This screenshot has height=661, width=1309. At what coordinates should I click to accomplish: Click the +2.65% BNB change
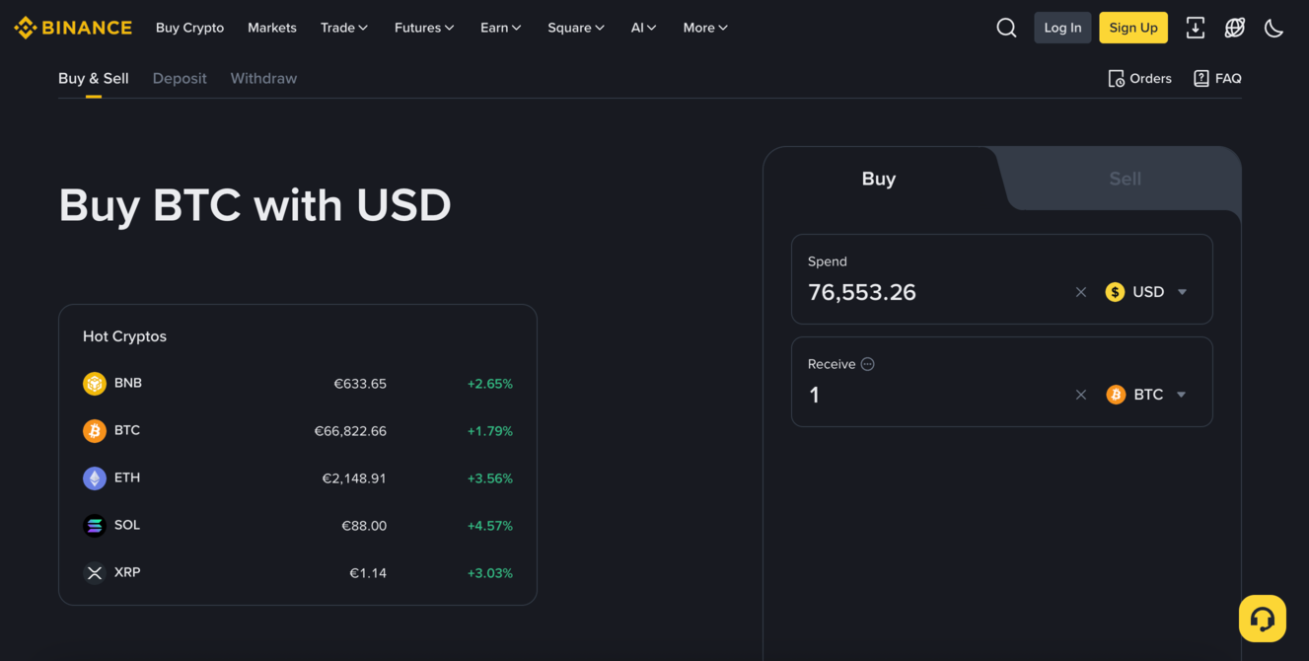[x=490, y=384]
